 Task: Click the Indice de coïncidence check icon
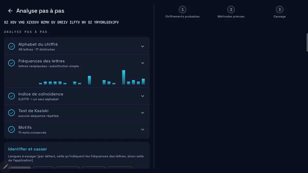pos(12,96)
